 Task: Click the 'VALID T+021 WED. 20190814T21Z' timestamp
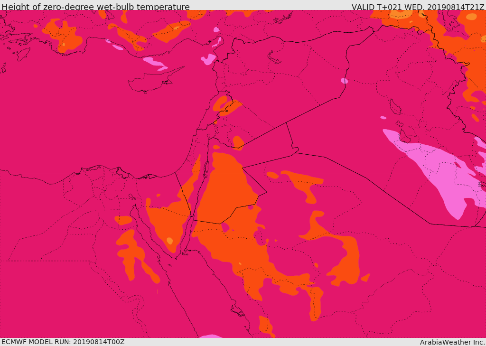(418, 7)
